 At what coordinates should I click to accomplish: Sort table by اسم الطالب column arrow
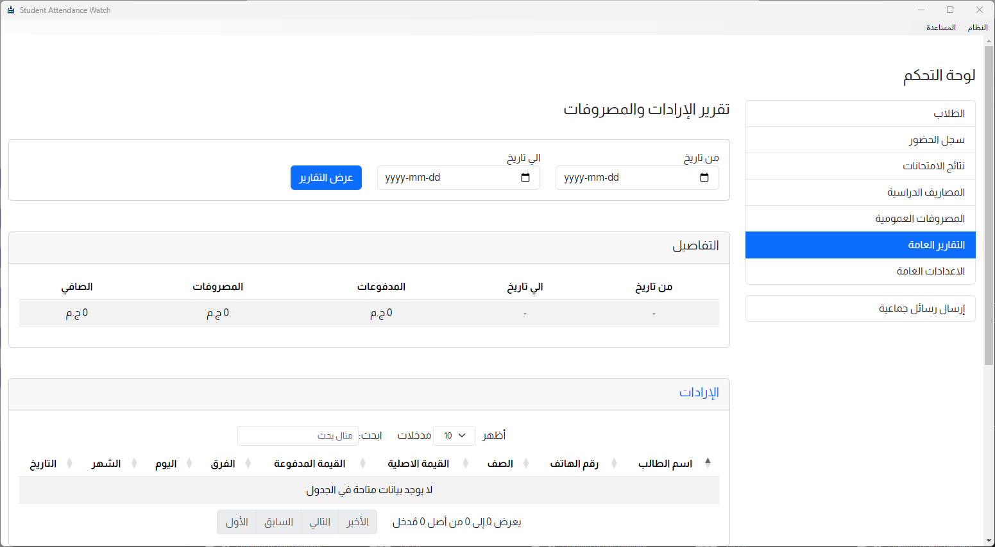pyautogui.click(x=708, y=462)
